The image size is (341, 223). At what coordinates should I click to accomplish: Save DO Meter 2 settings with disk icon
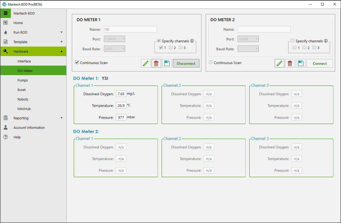301,63
